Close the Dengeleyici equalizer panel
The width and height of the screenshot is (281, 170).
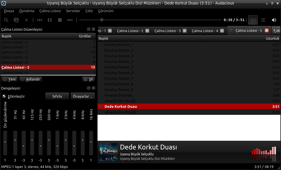click(93, 88)
